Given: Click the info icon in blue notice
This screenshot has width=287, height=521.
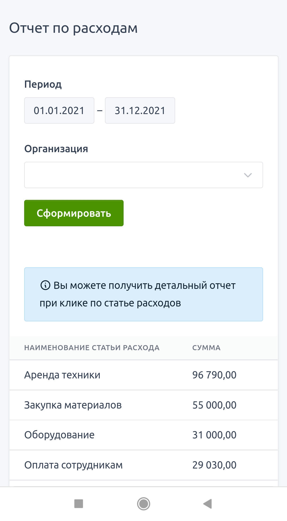Looking at the screenshot, I should [x=45, y=285].
